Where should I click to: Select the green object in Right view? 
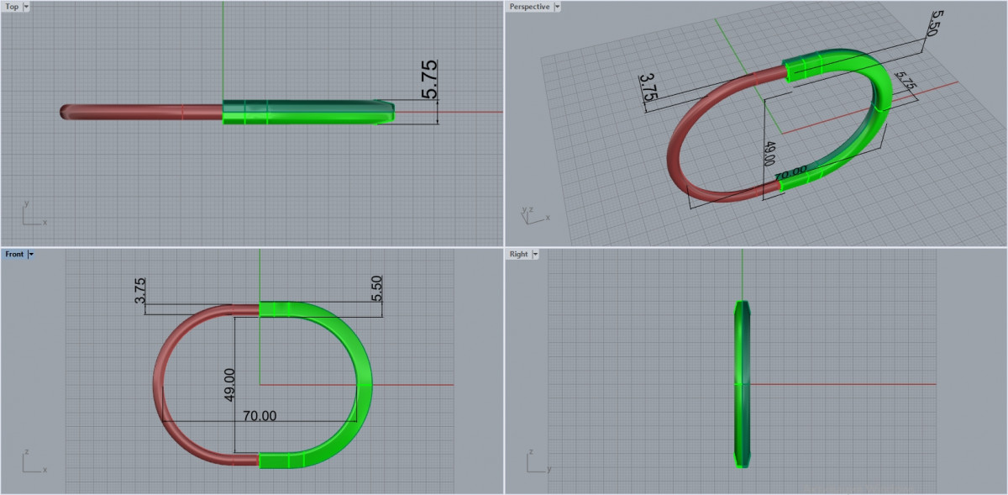tap(742, 383)
